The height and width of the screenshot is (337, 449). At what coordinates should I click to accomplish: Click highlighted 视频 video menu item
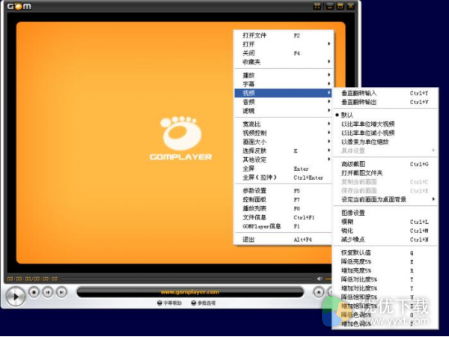click(x=283, y=93)
